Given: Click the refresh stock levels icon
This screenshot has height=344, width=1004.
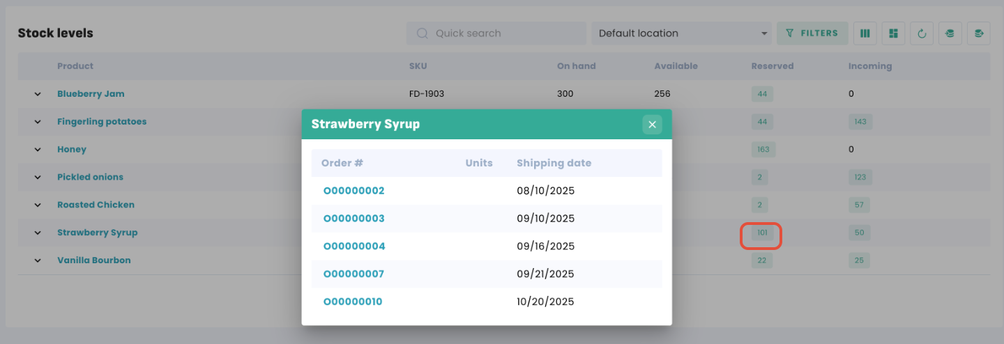Looking at the screenshot, I should click(x=922, y=33).
